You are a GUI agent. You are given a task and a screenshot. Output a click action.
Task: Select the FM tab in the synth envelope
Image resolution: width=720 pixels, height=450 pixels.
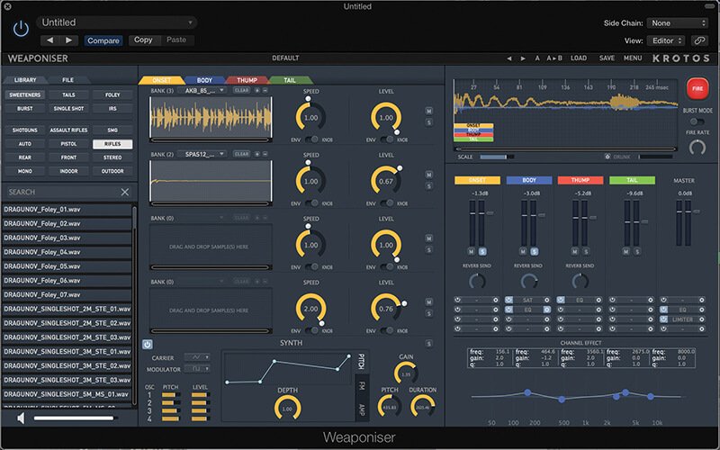[362, 386]
